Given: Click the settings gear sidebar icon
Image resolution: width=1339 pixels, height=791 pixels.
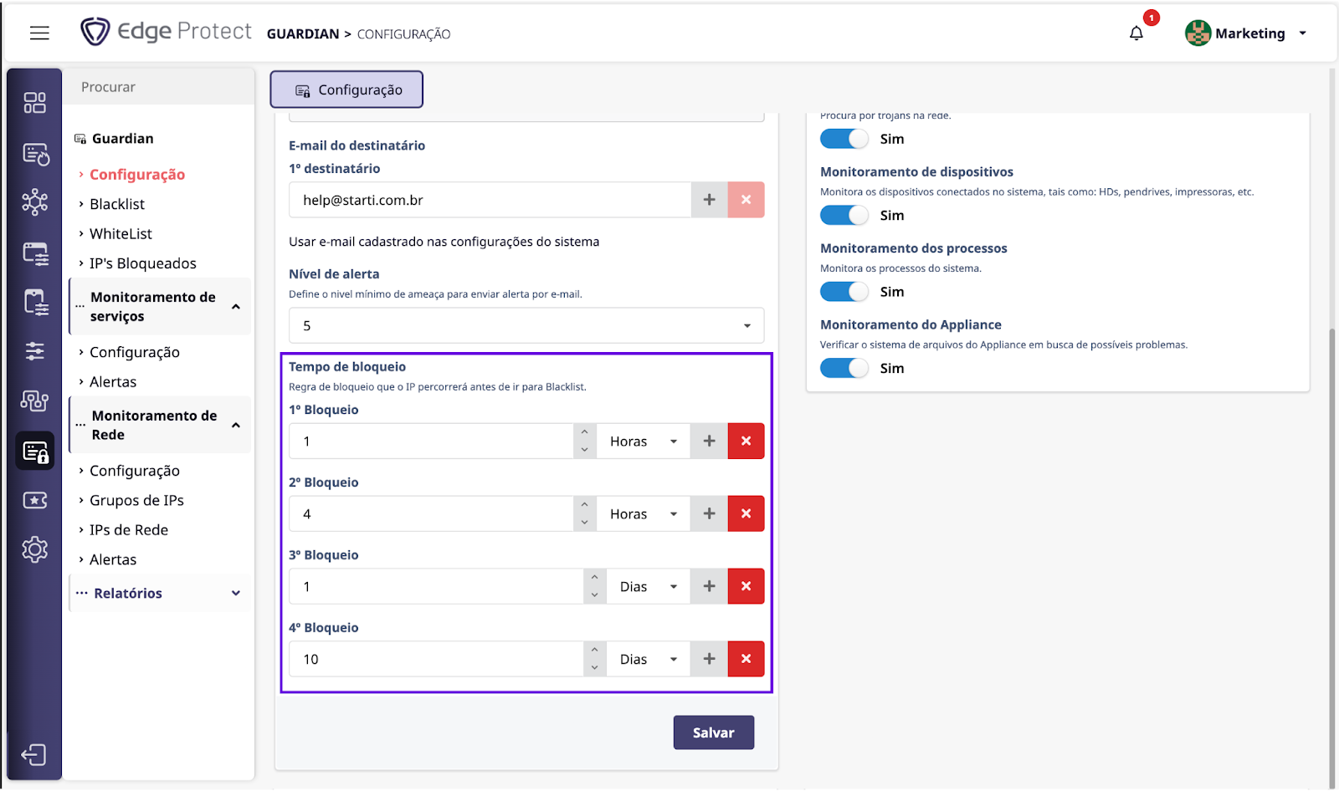Looking at the screenshot, I should point(34,549).
